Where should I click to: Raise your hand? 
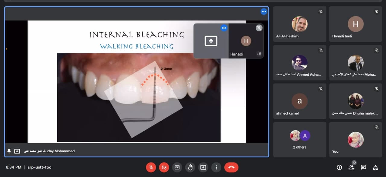coord(190,167)
